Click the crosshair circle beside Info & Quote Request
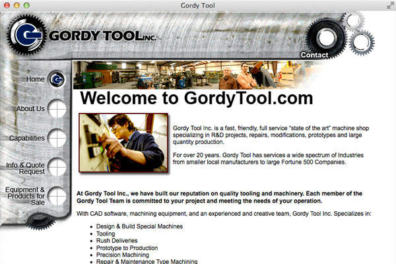This screenshot has height=264, width=396. tap(57, 167)
